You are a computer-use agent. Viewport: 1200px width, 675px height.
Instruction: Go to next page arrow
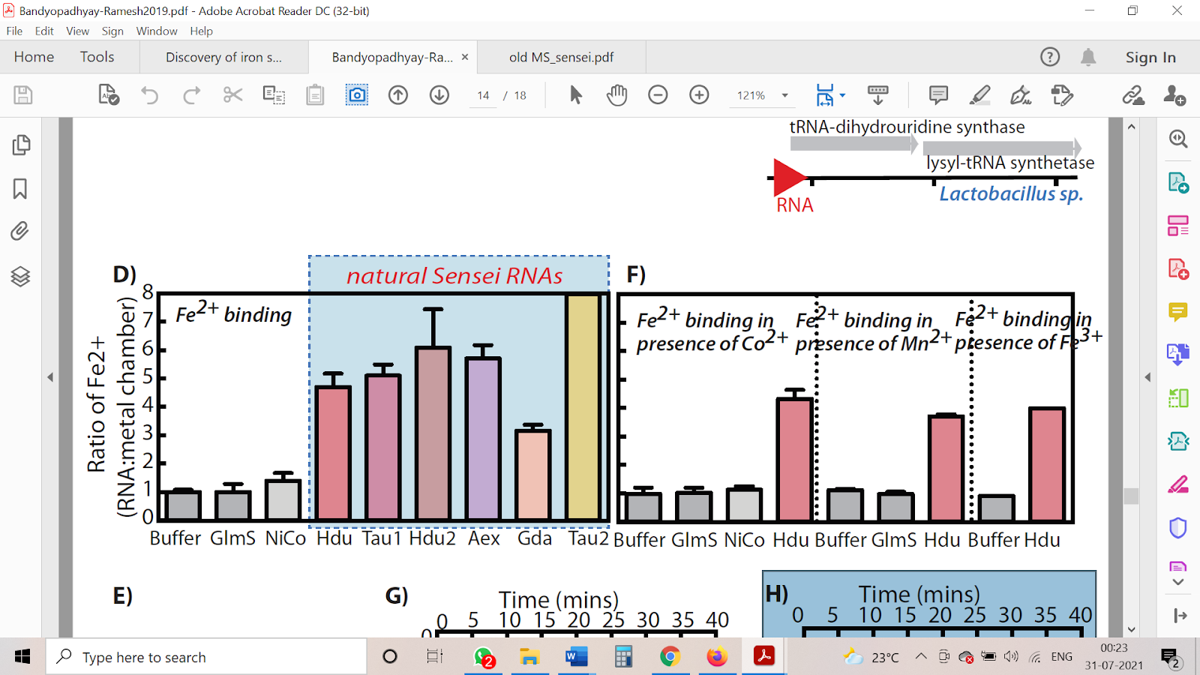439,95
